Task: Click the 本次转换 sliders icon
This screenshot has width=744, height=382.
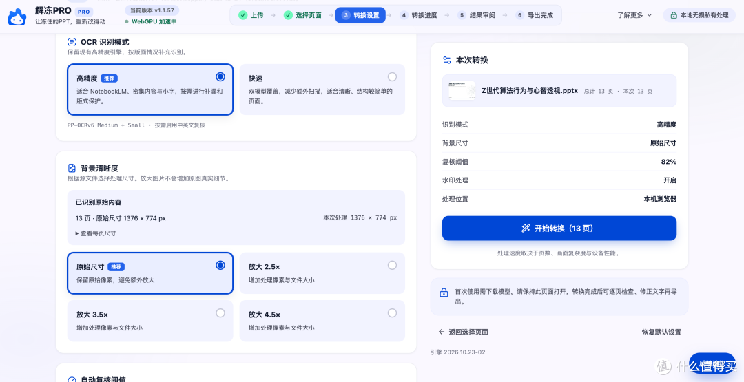Action: [x=446, y=60]
